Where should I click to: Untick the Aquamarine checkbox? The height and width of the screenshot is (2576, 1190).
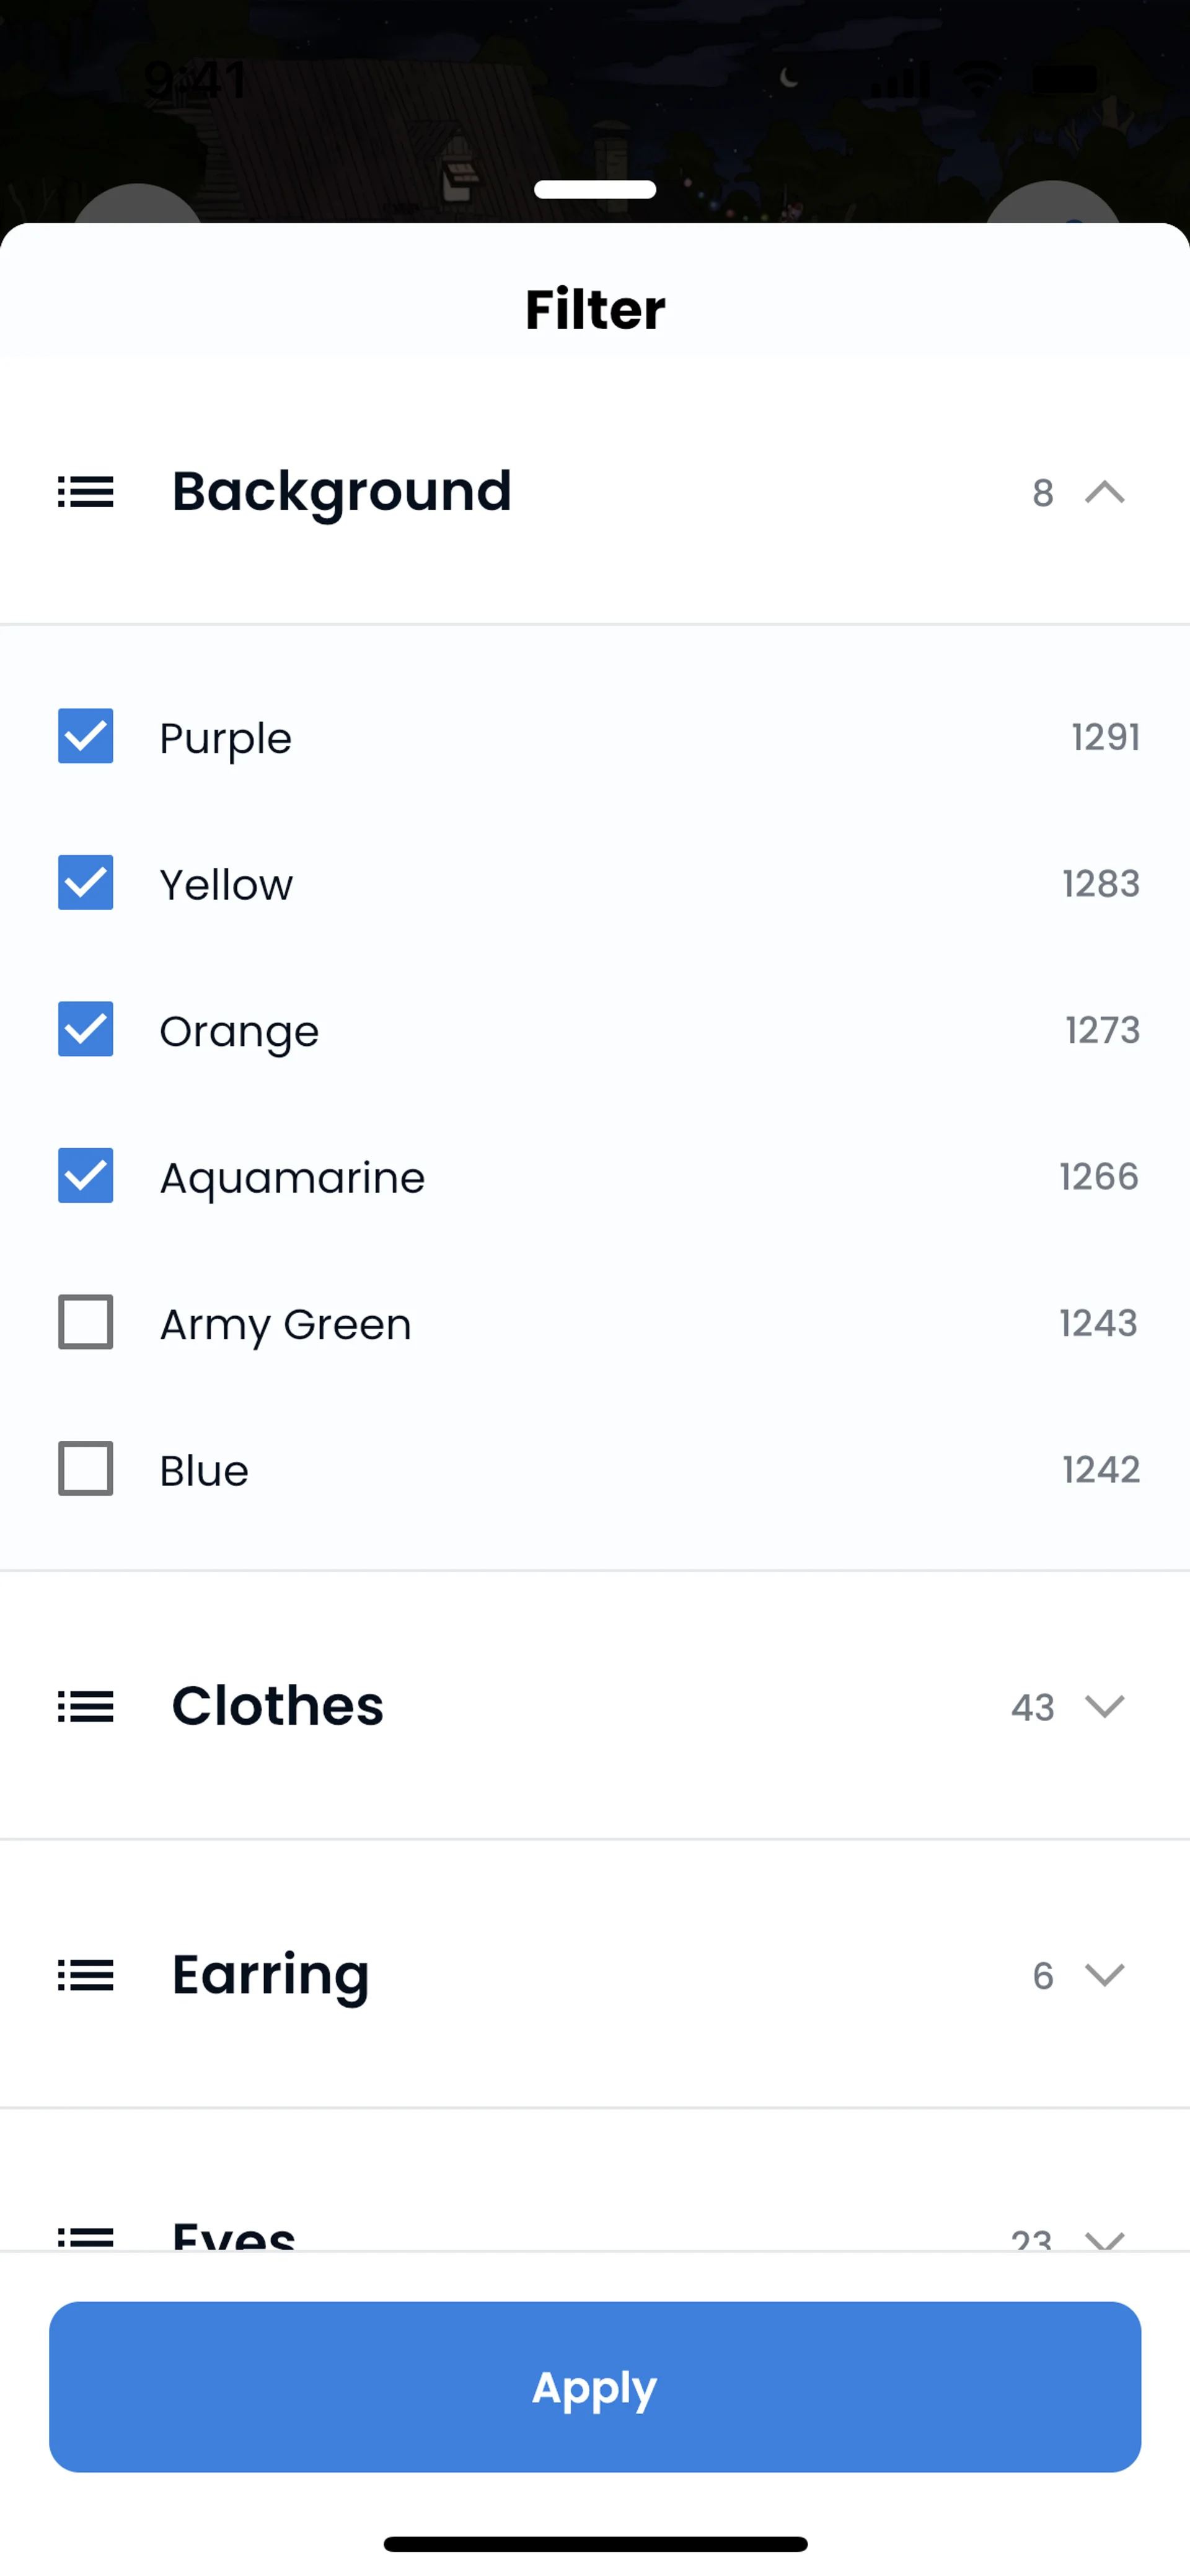86,1176
